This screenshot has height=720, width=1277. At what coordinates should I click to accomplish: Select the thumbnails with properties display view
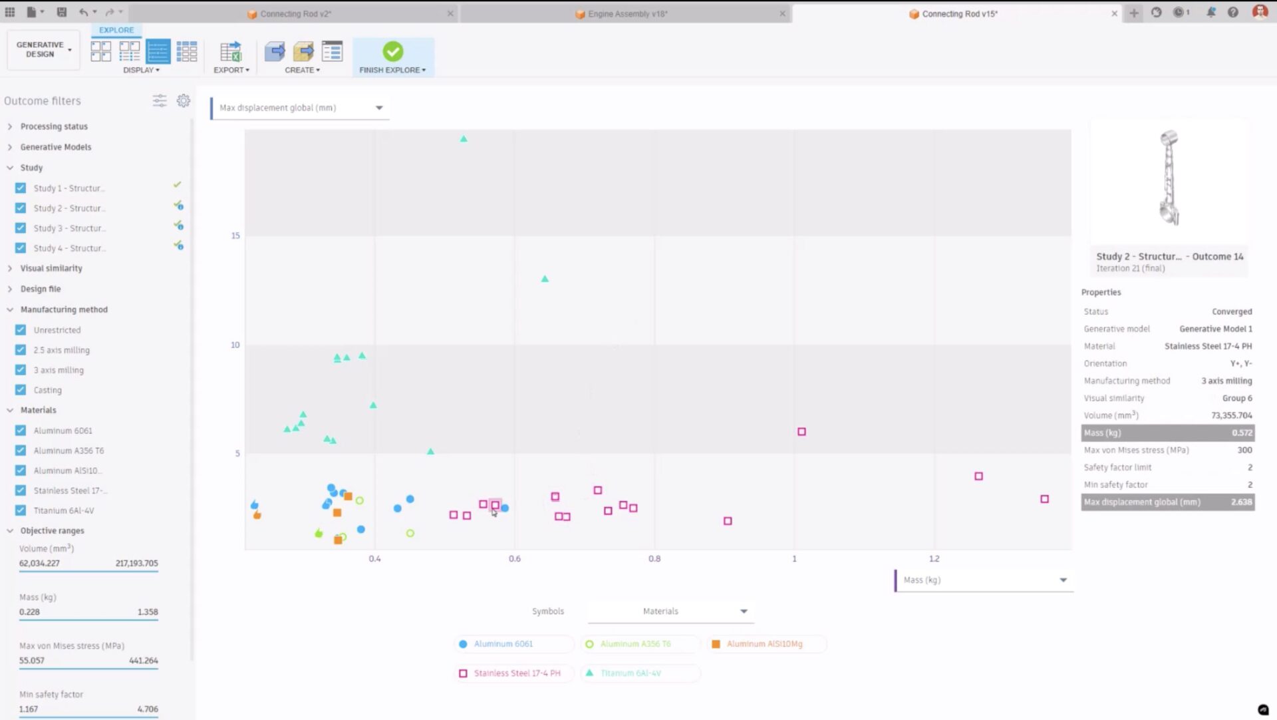(129, 51)
